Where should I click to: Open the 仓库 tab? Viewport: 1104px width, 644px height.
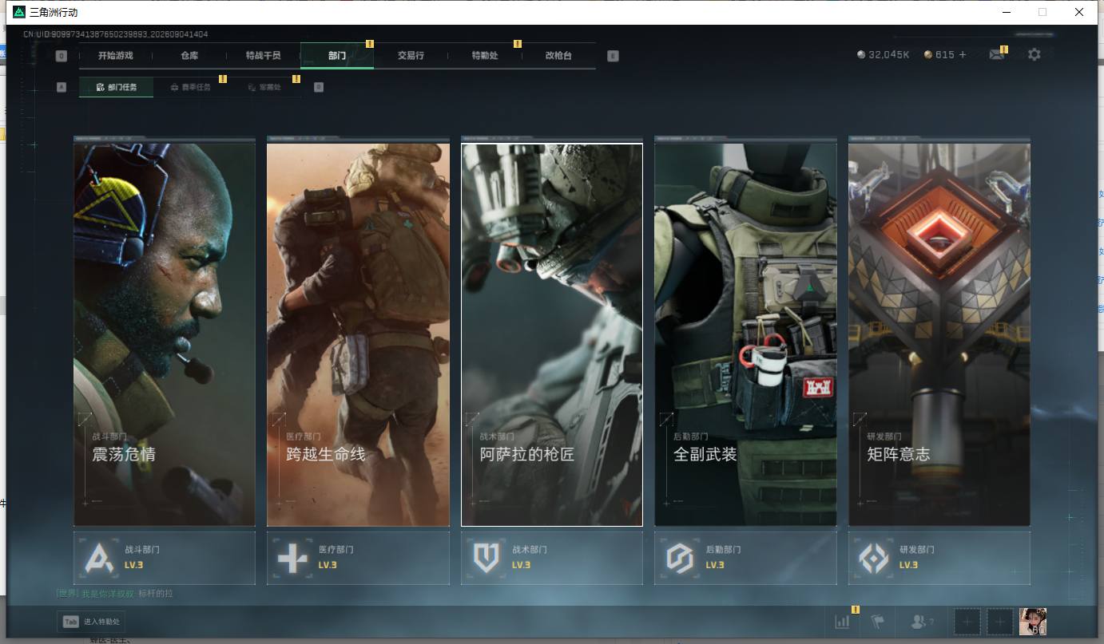coord(189,56)
